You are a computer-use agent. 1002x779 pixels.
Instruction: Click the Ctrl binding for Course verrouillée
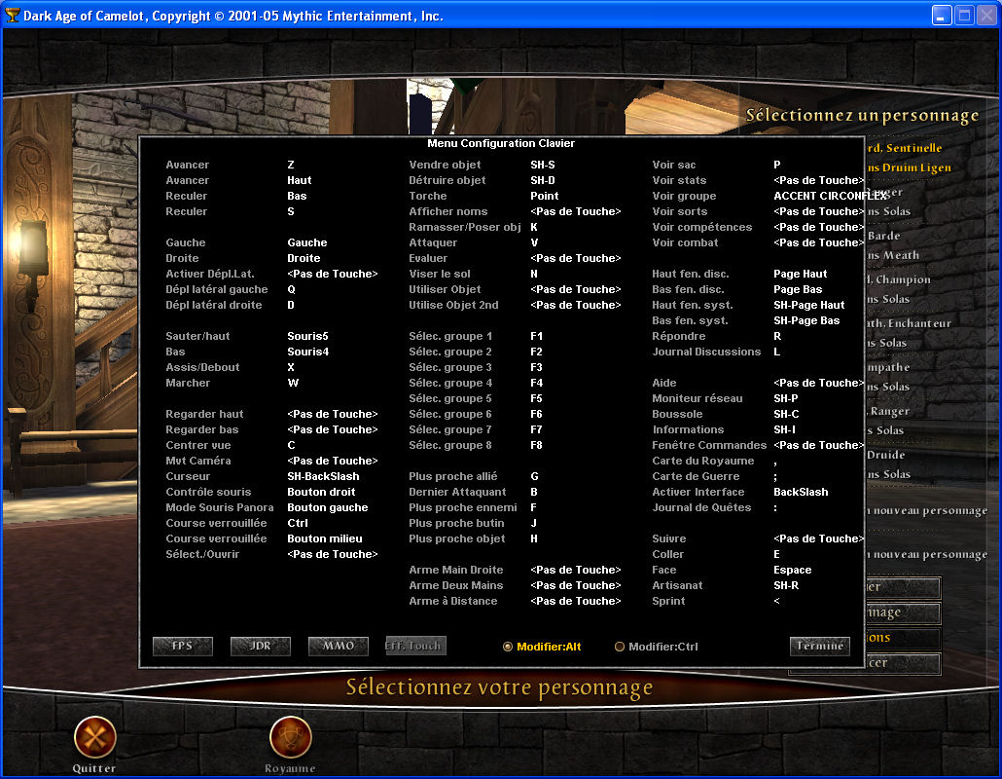[297, 523]
